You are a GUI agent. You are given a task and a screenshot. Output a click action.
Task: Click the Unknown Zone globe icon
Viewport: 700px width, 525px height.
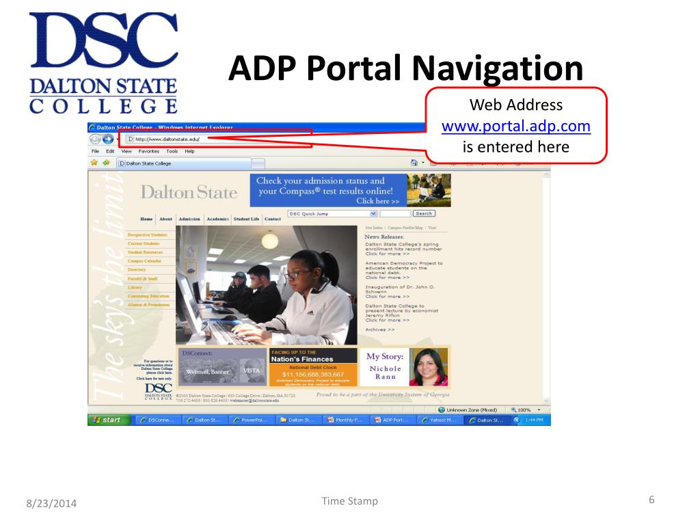click(x=442, y=410)
